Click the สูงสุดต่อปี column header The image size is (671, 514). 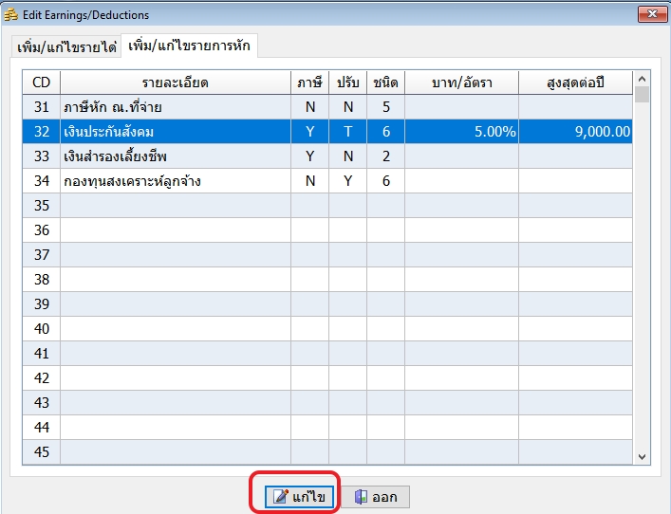tap(575, 83)
